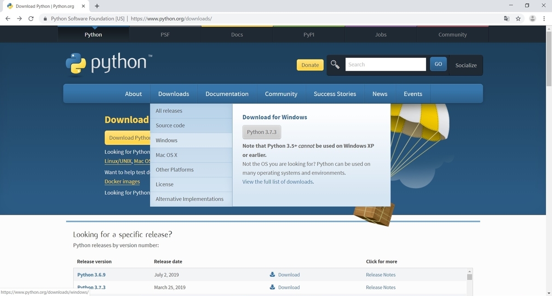Click the July 2, 2019 release date
This screenshot has width=552, height=296.
coord(167,274)
